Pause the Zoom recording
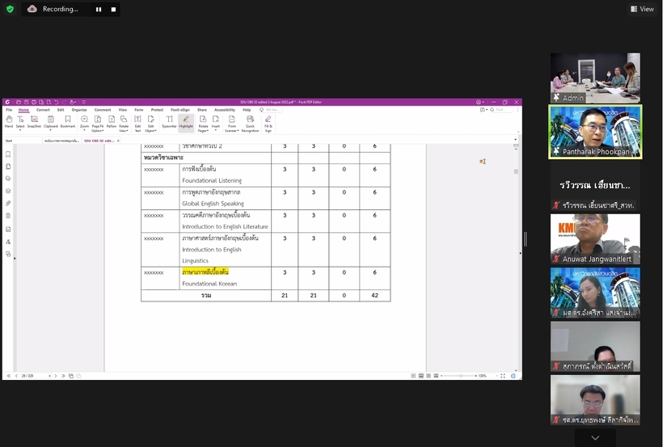Image resolution: width=663 pixels, height=447 pixels. [99, 10]
